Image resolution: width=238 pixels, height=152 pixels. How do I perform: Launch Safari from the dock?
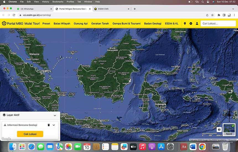32,147
